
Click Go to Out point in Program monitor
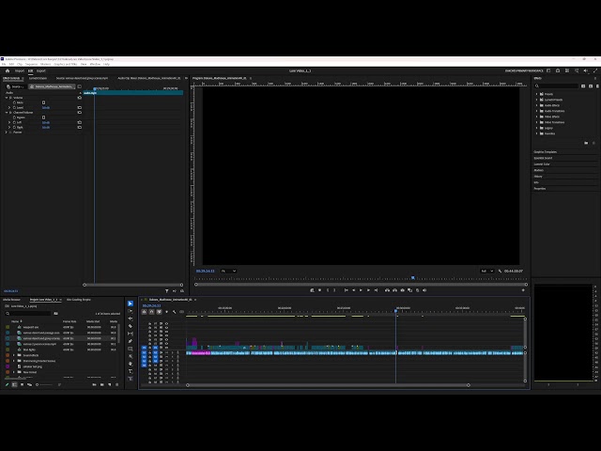[x=376, y=290]
